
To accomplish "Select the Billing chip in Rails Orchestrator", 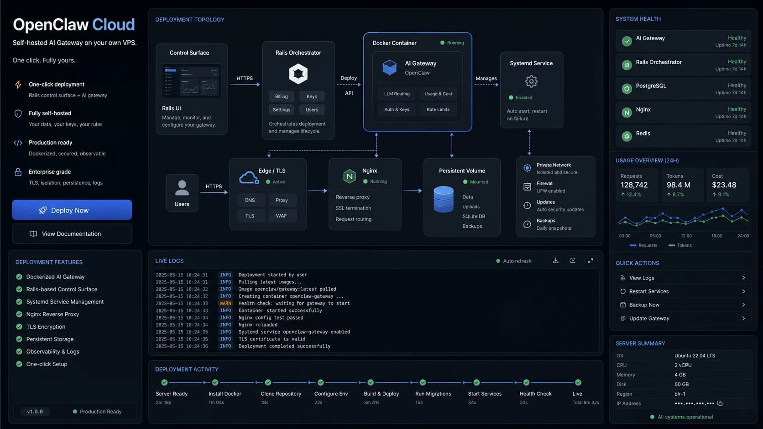I will click(282, 96).
